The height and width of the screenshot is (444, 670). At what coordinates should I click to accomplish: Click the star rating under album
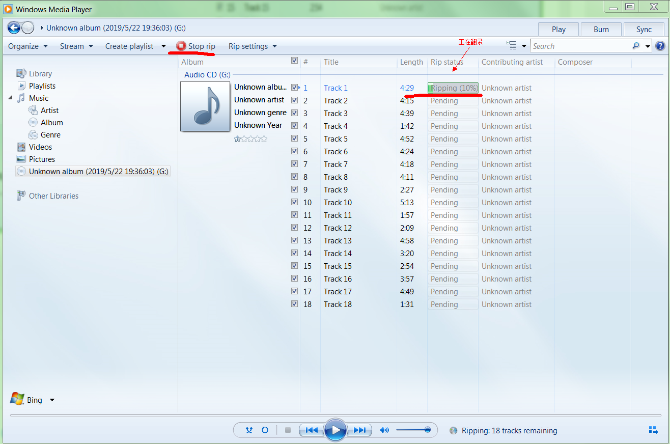(x=250, y=138)
